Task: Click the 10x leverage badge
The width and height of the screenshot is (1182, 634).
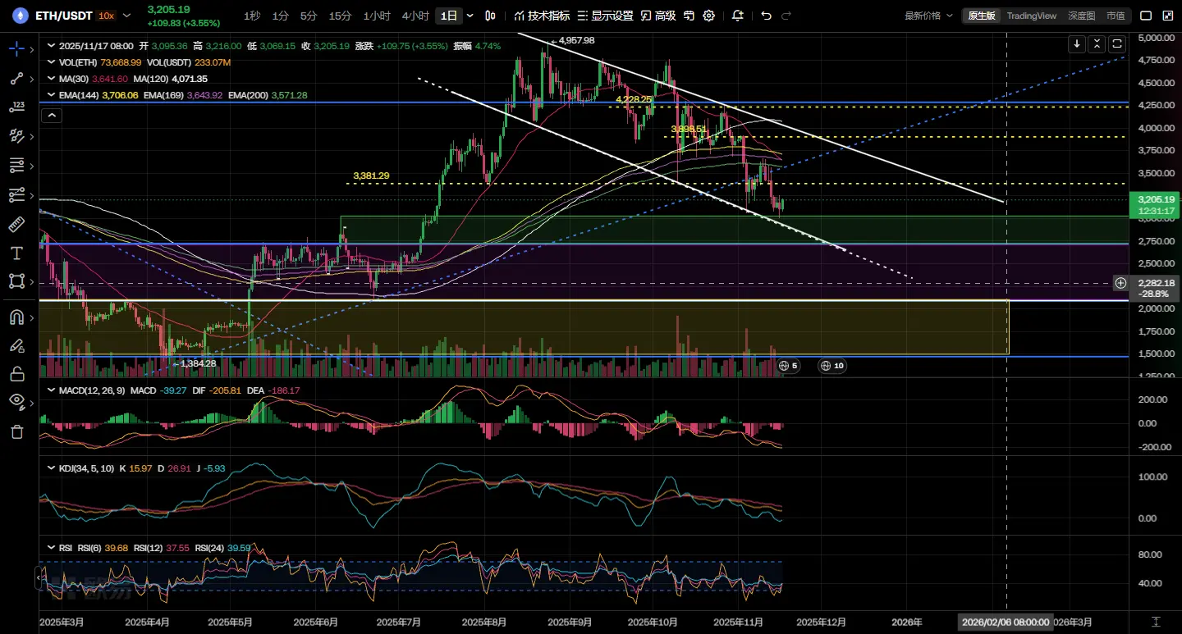Action: [x=105, y=16]
